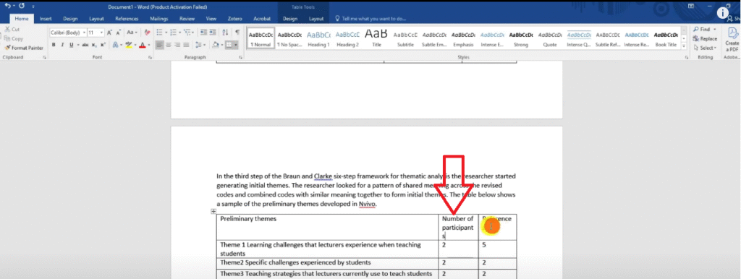
Task: Toggle Subscript formatting
Action: click(x=94, y=45)
